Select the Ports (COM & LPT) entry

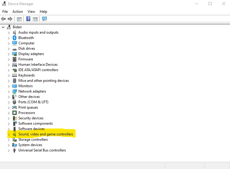coord(33,102)
